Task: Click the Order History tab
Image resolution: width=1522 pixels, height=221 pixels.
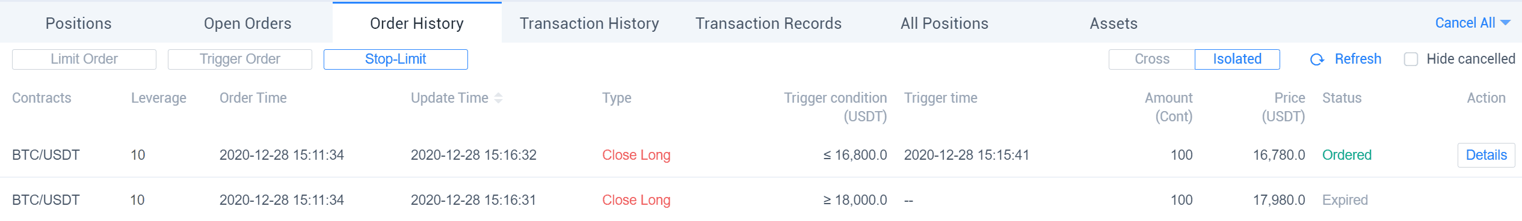Action: [x=417, y=23]
